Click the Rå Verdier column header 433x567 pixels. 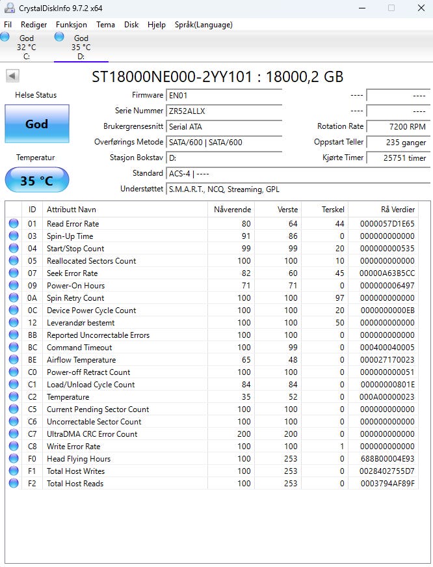398,210
